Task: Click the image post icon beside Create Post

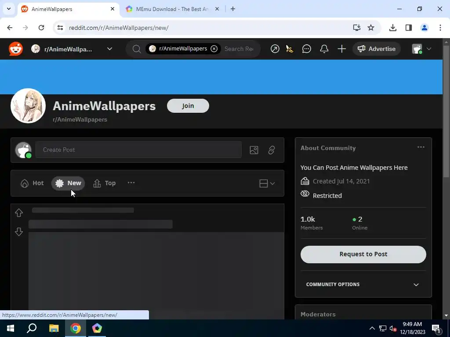Action: tap(254, 150)
